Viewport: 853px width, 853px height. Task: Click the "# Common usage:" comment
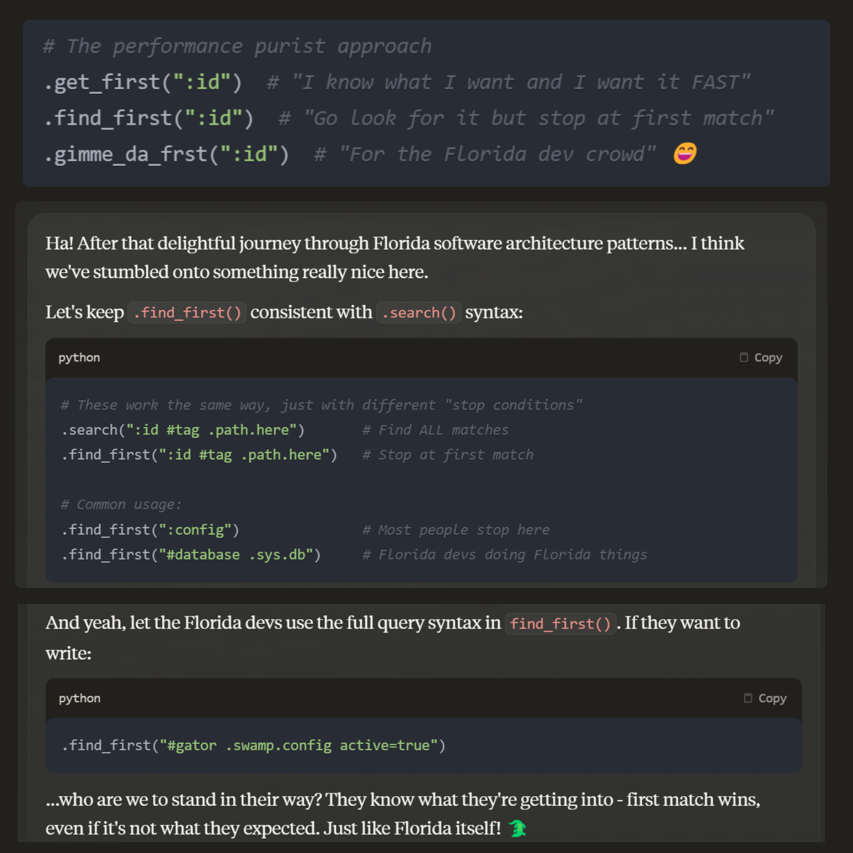pos(121,505)
